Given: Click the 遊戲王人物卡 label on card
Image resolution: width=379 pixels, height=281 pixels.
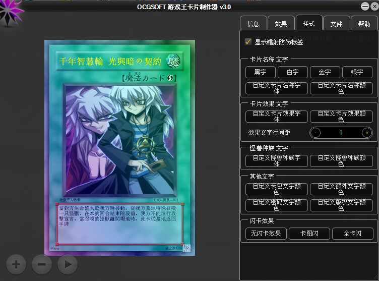Looking at the screenshot, I should [x=70, y=200].
